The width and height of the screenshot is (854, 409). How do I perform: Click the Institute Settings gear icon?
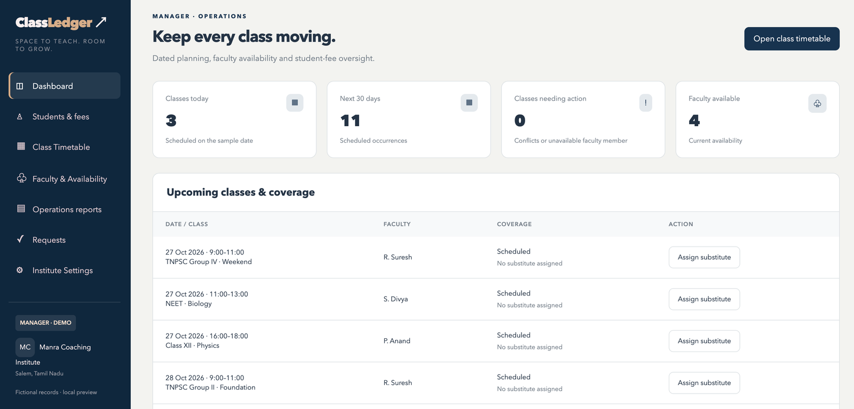click(20, 270)
